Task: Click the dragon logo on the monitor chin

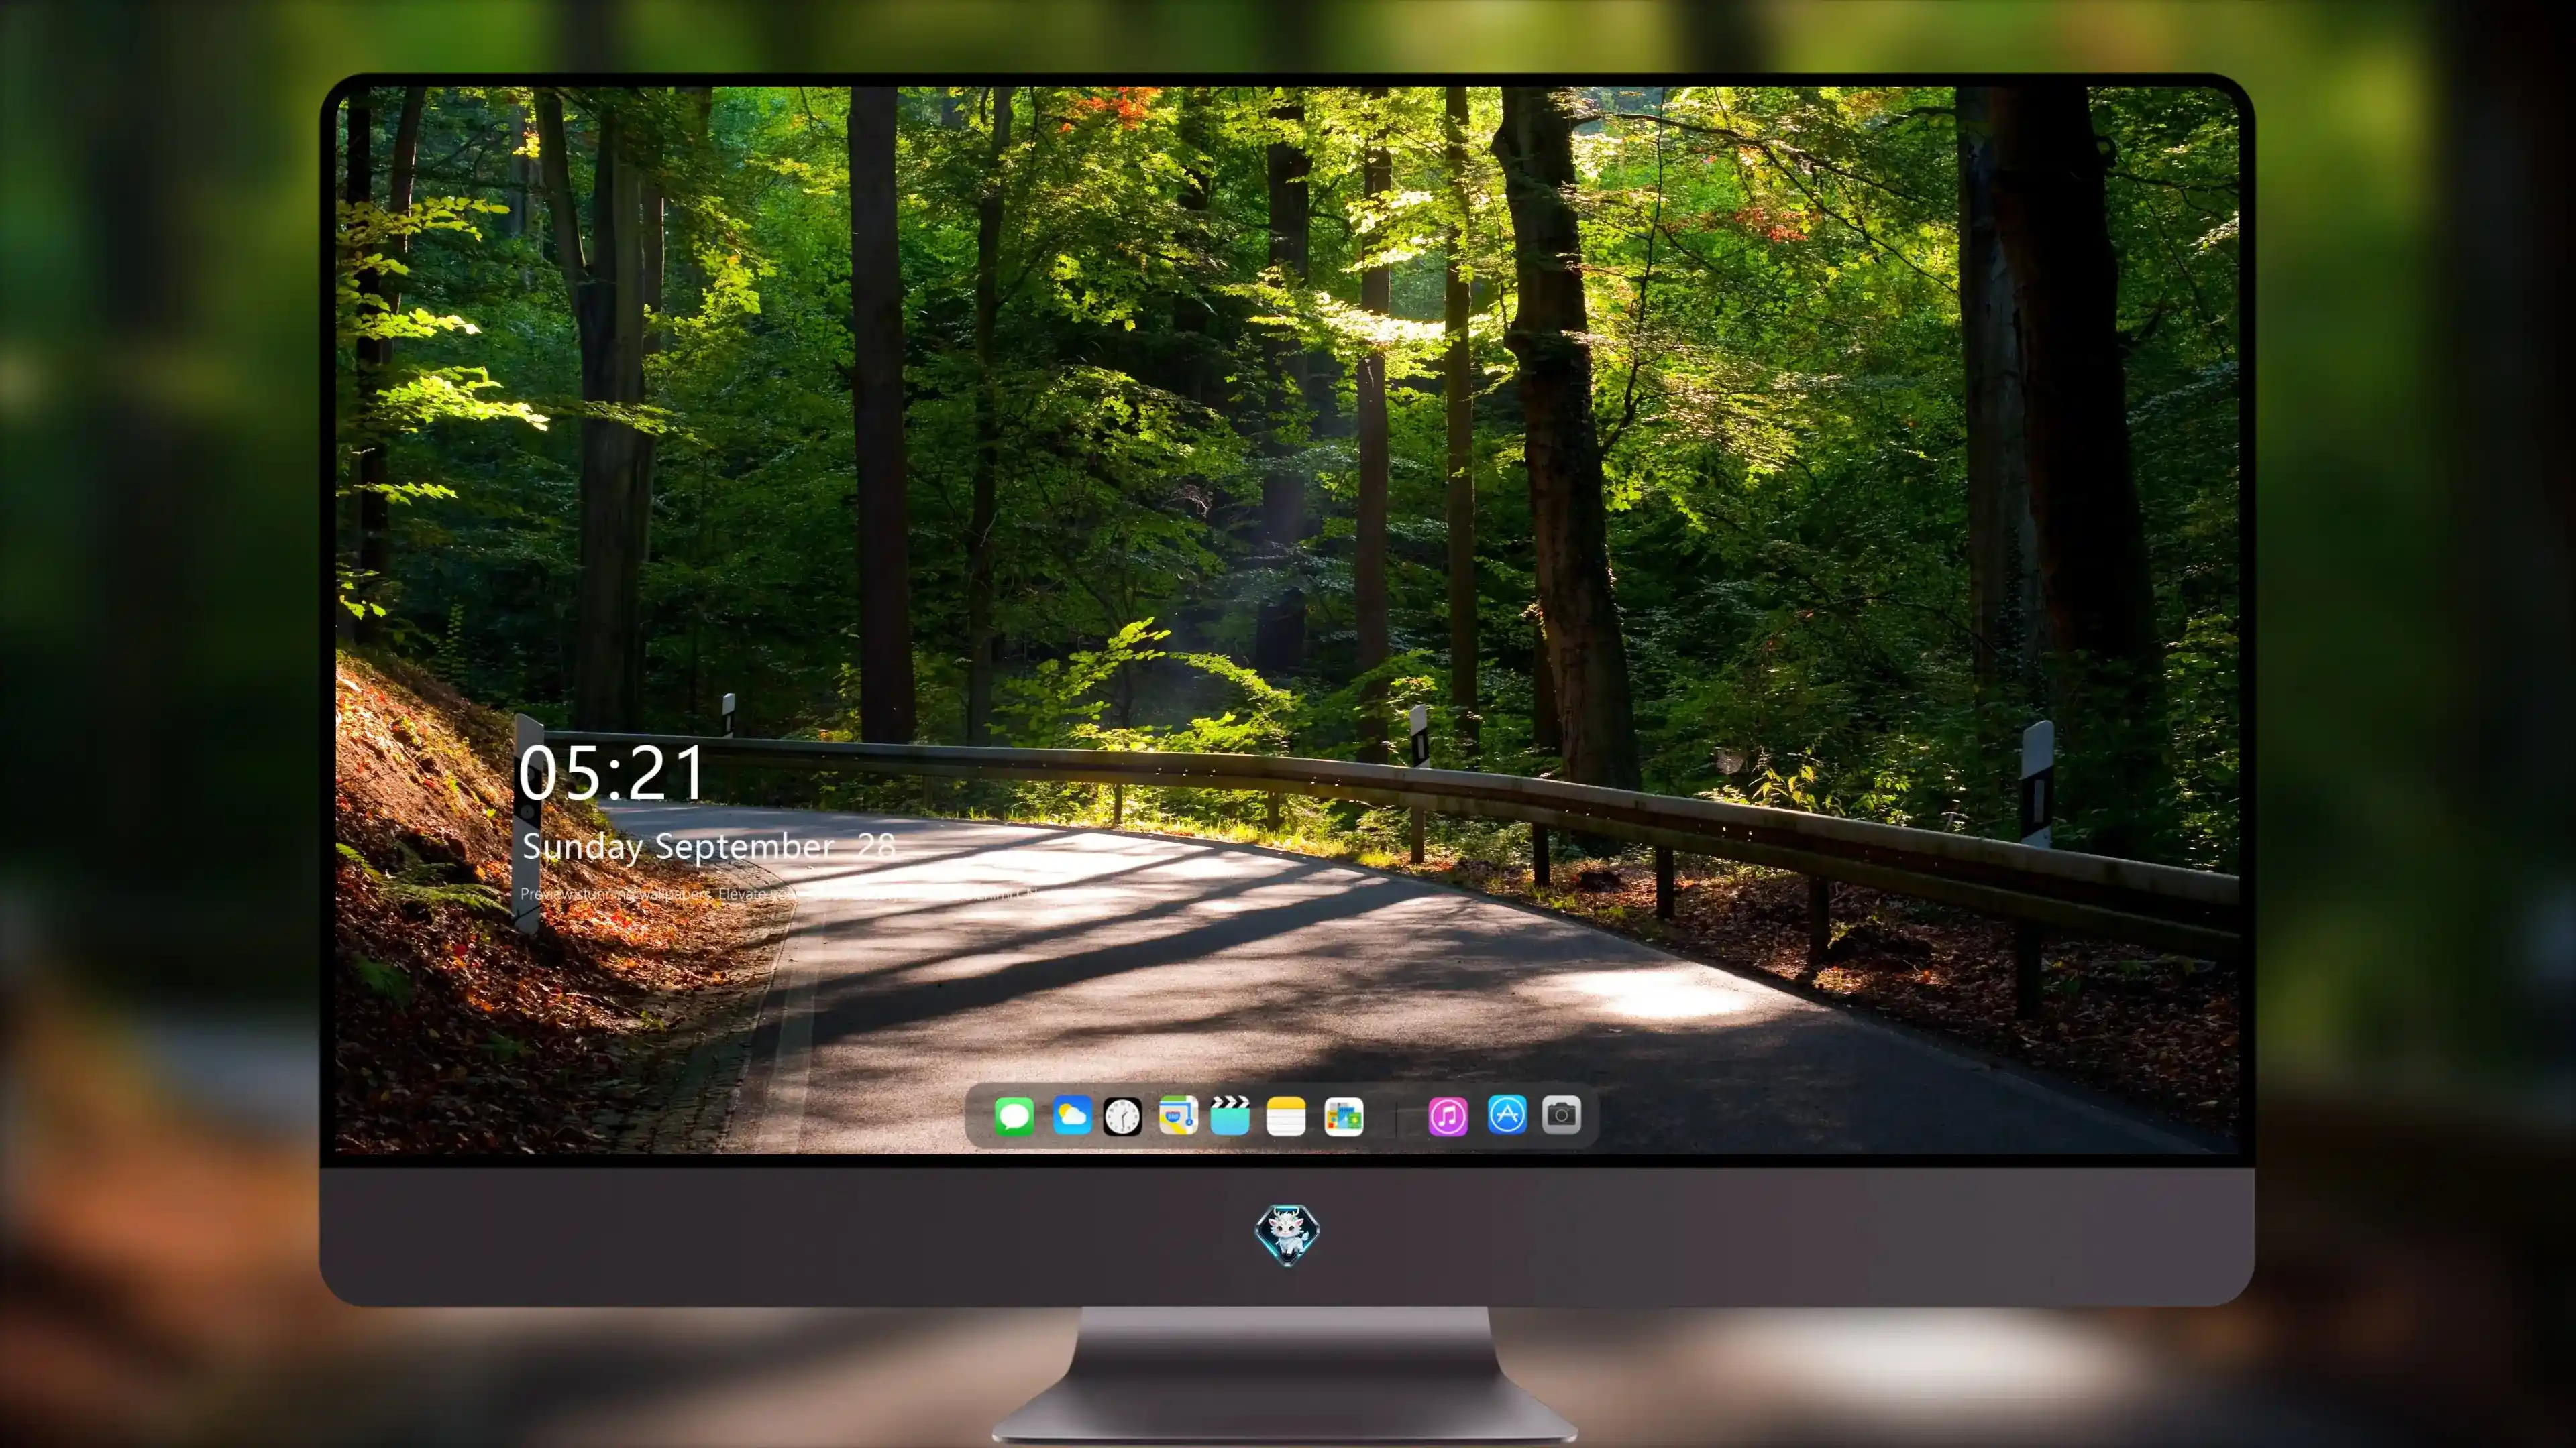Action: pos(1287,1235)
